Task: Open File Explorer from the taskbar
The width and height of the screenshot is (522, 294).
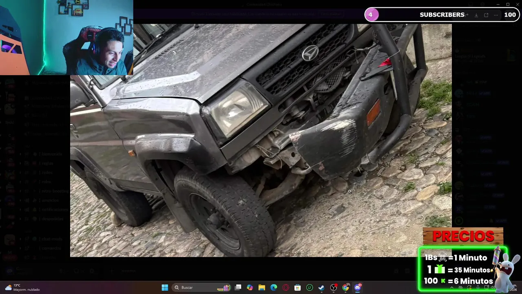Action: (262, 287)
